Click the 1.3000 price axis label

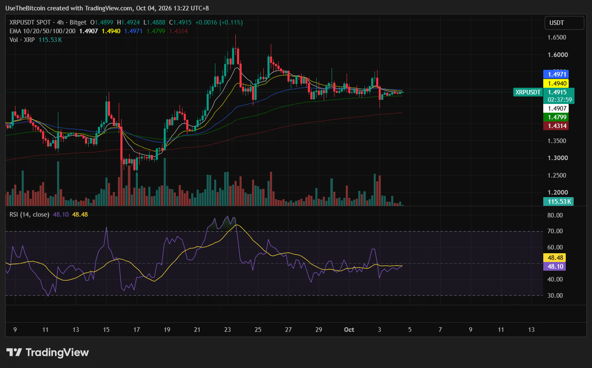click(557, 158)
